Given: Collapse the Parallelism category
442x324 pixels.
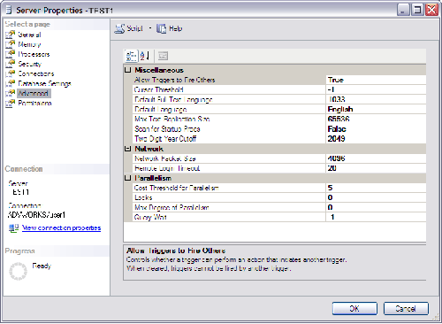Looking at the screenshot, I should pyautogui.click(x=127, y=178).
